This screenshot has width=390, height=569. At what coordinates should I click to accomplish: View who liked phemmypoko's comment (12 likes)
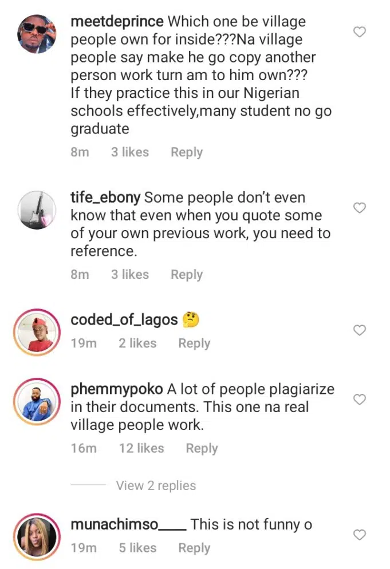[141, 448]
